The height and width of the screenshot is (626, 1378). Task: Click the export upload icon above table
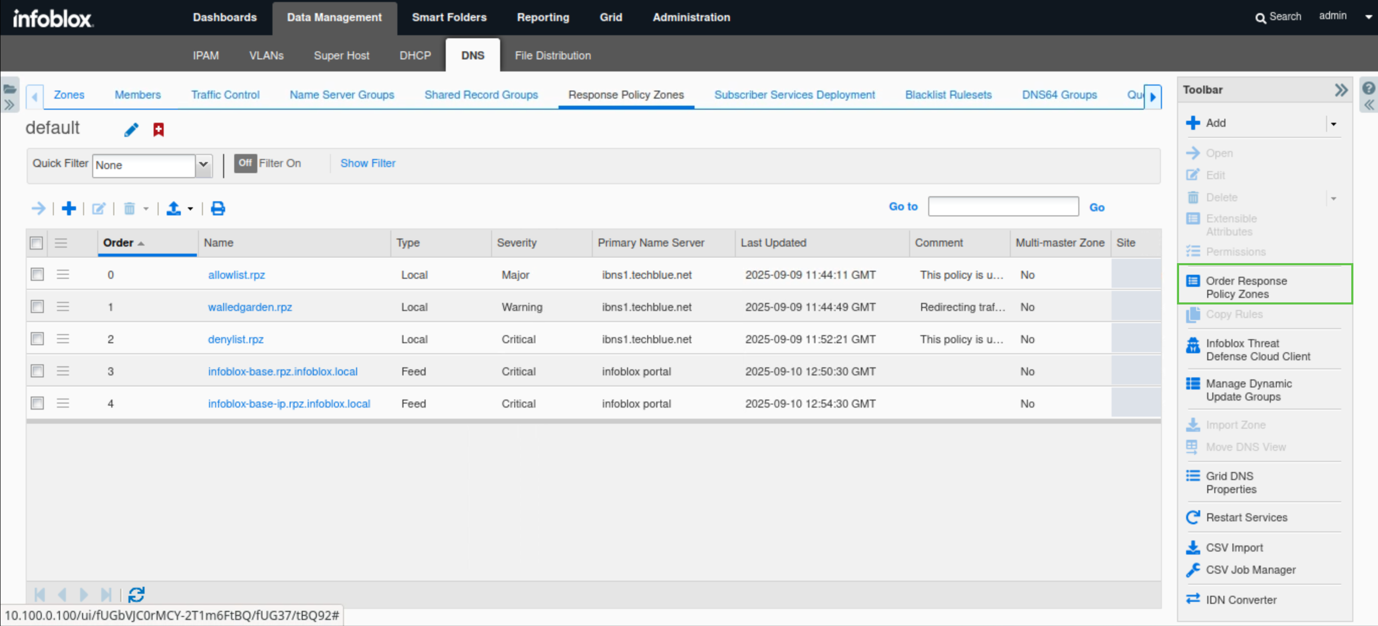coord(173,208)
